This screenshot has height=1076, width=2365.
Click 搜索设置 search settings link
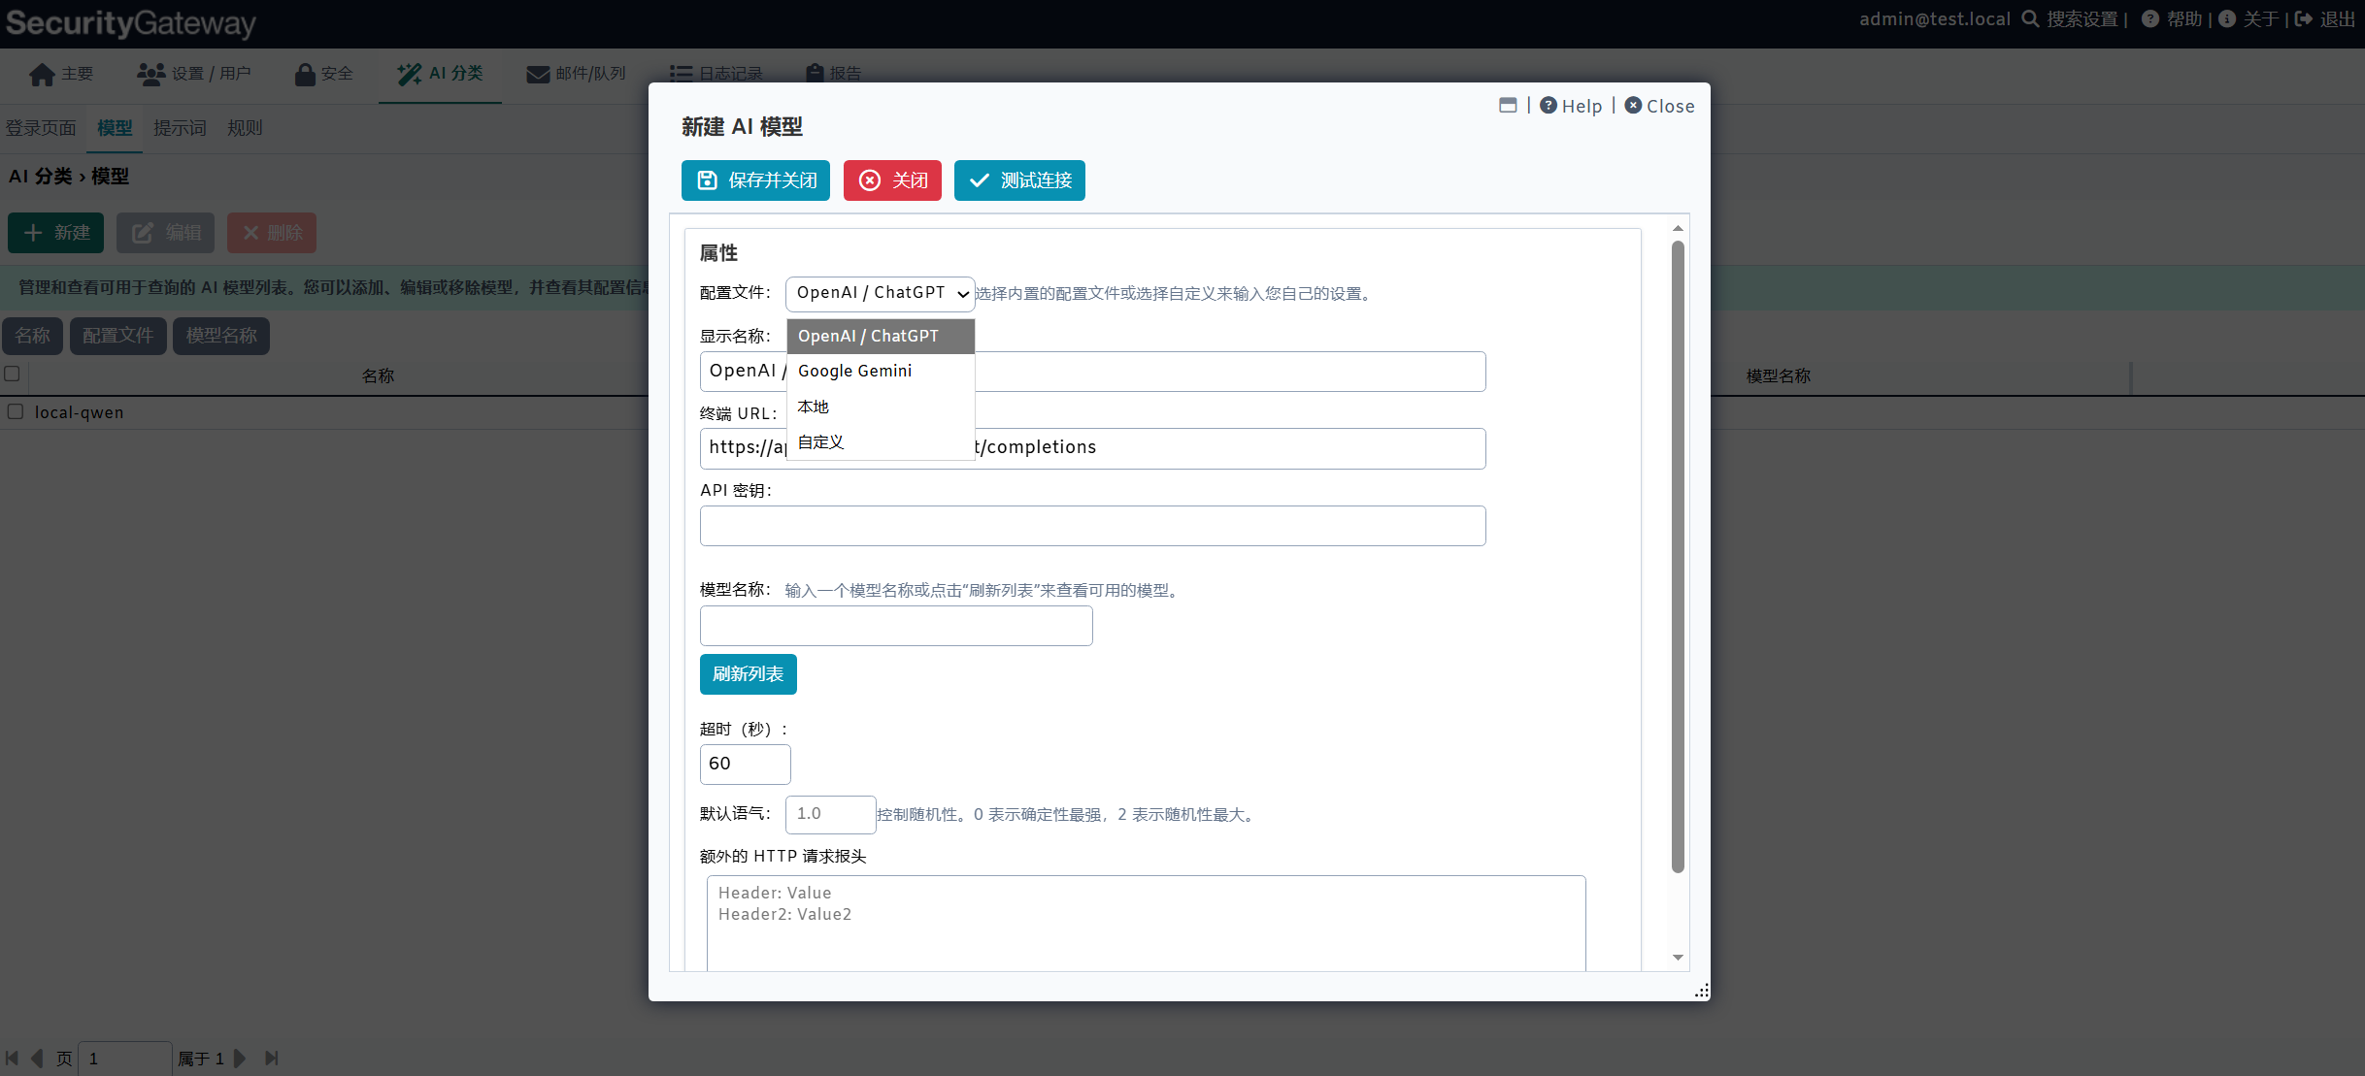pyautogui.click(x=2070, y=19)
